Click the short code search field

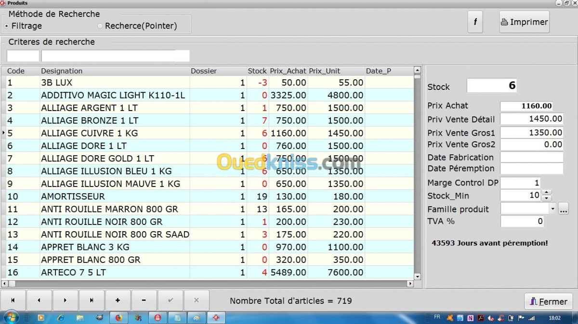click(23, 56)
